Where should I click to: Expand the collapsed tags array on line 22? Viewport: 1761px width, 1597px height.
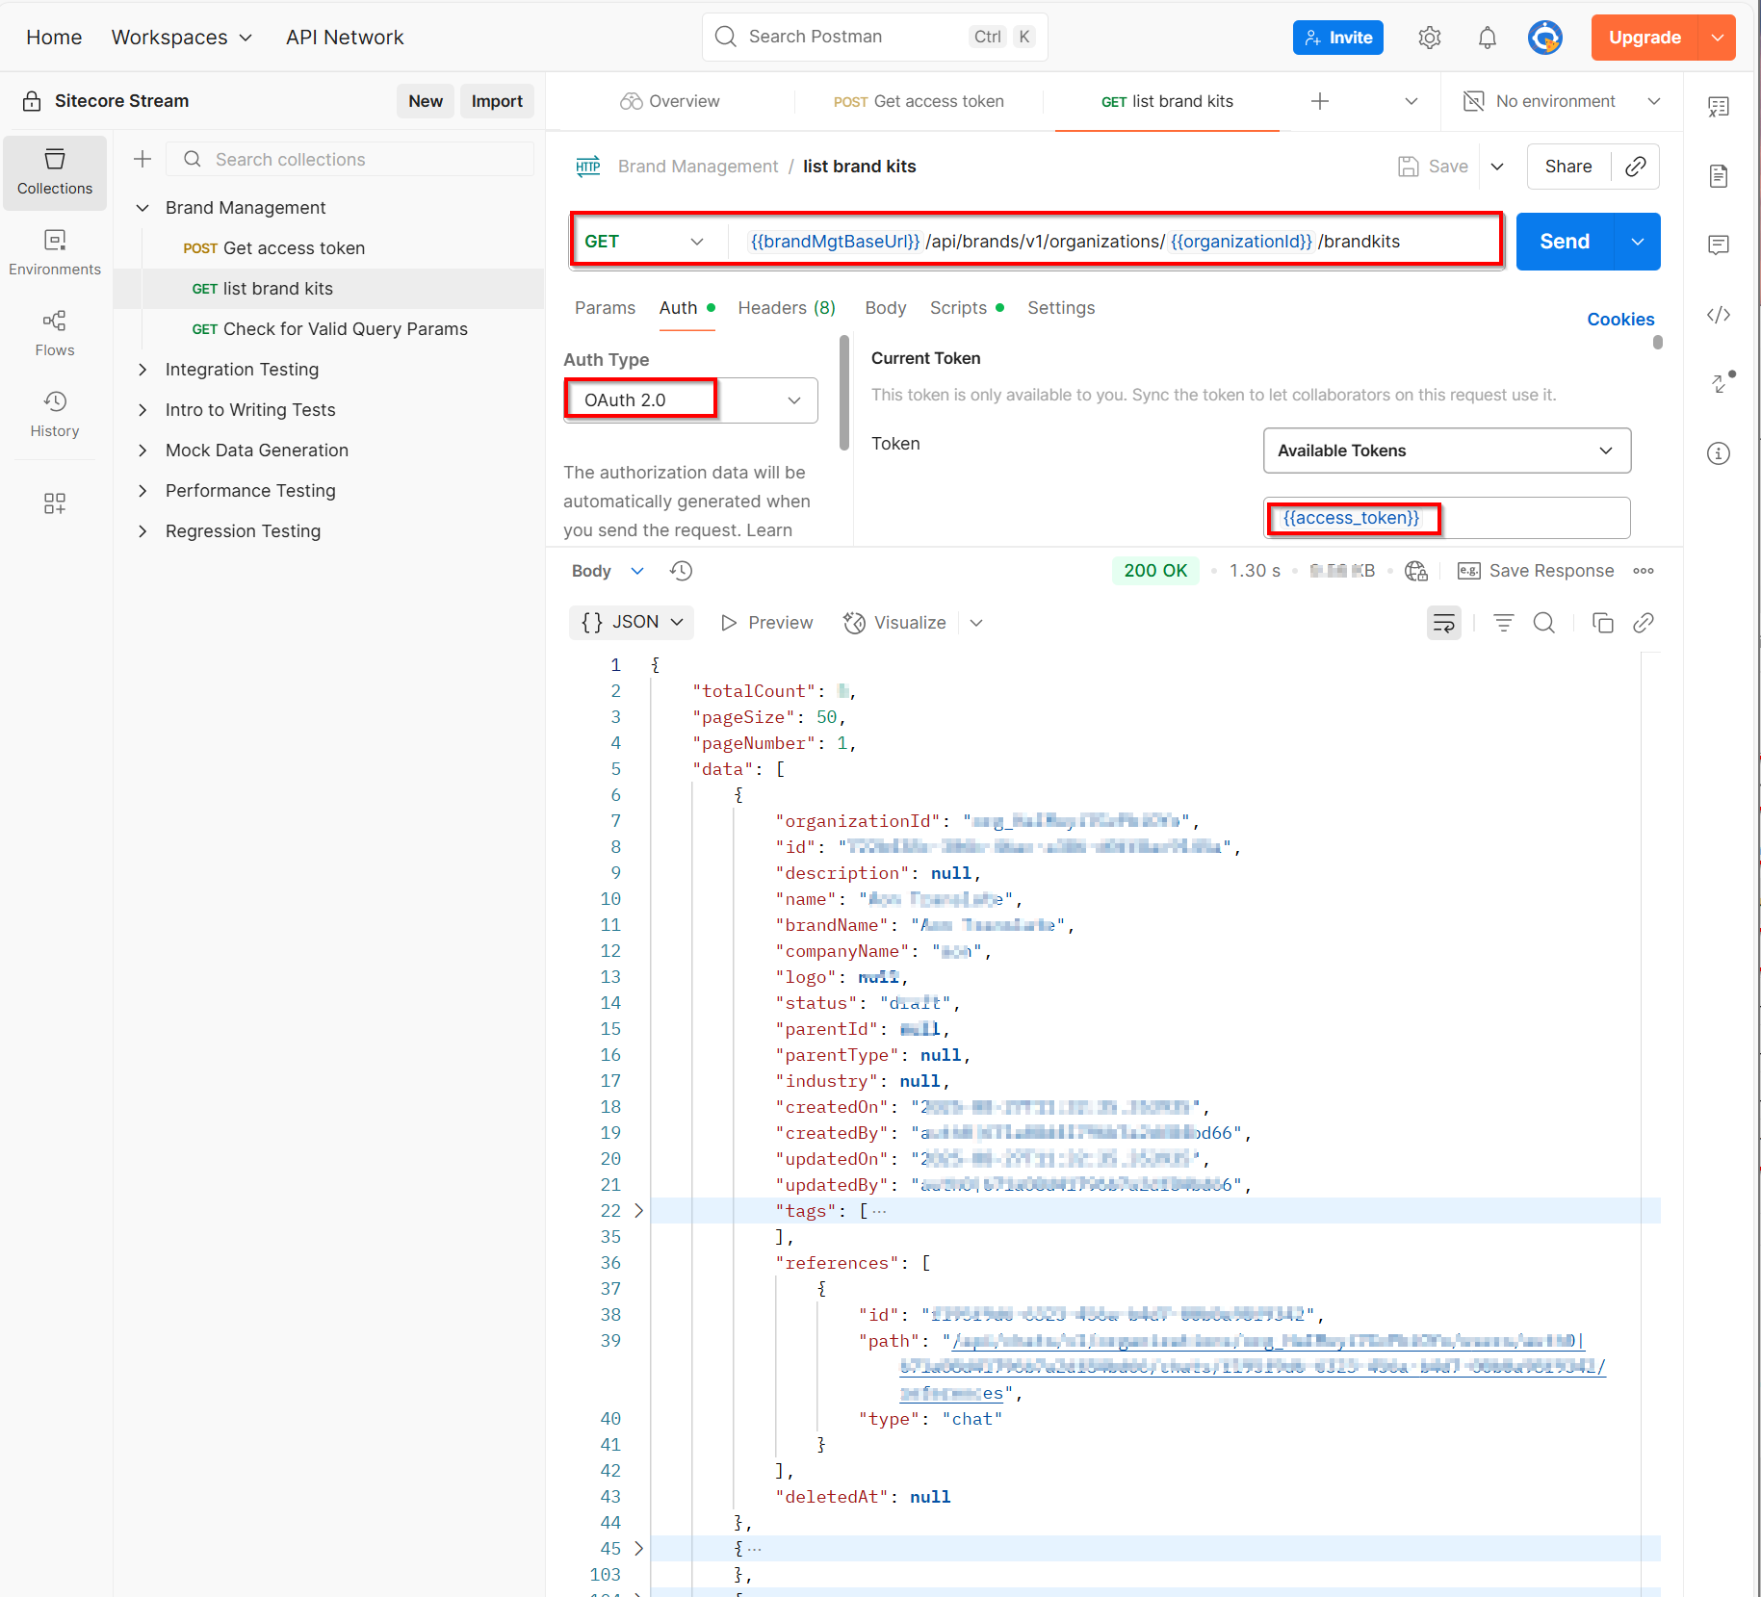[x=638, y=1211]
